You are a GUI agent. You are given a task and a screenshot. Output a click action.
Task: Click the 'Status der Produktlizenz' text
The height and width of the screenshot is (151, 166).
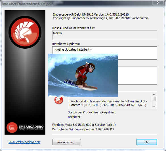pyautogui.click(x=84, y=112)
